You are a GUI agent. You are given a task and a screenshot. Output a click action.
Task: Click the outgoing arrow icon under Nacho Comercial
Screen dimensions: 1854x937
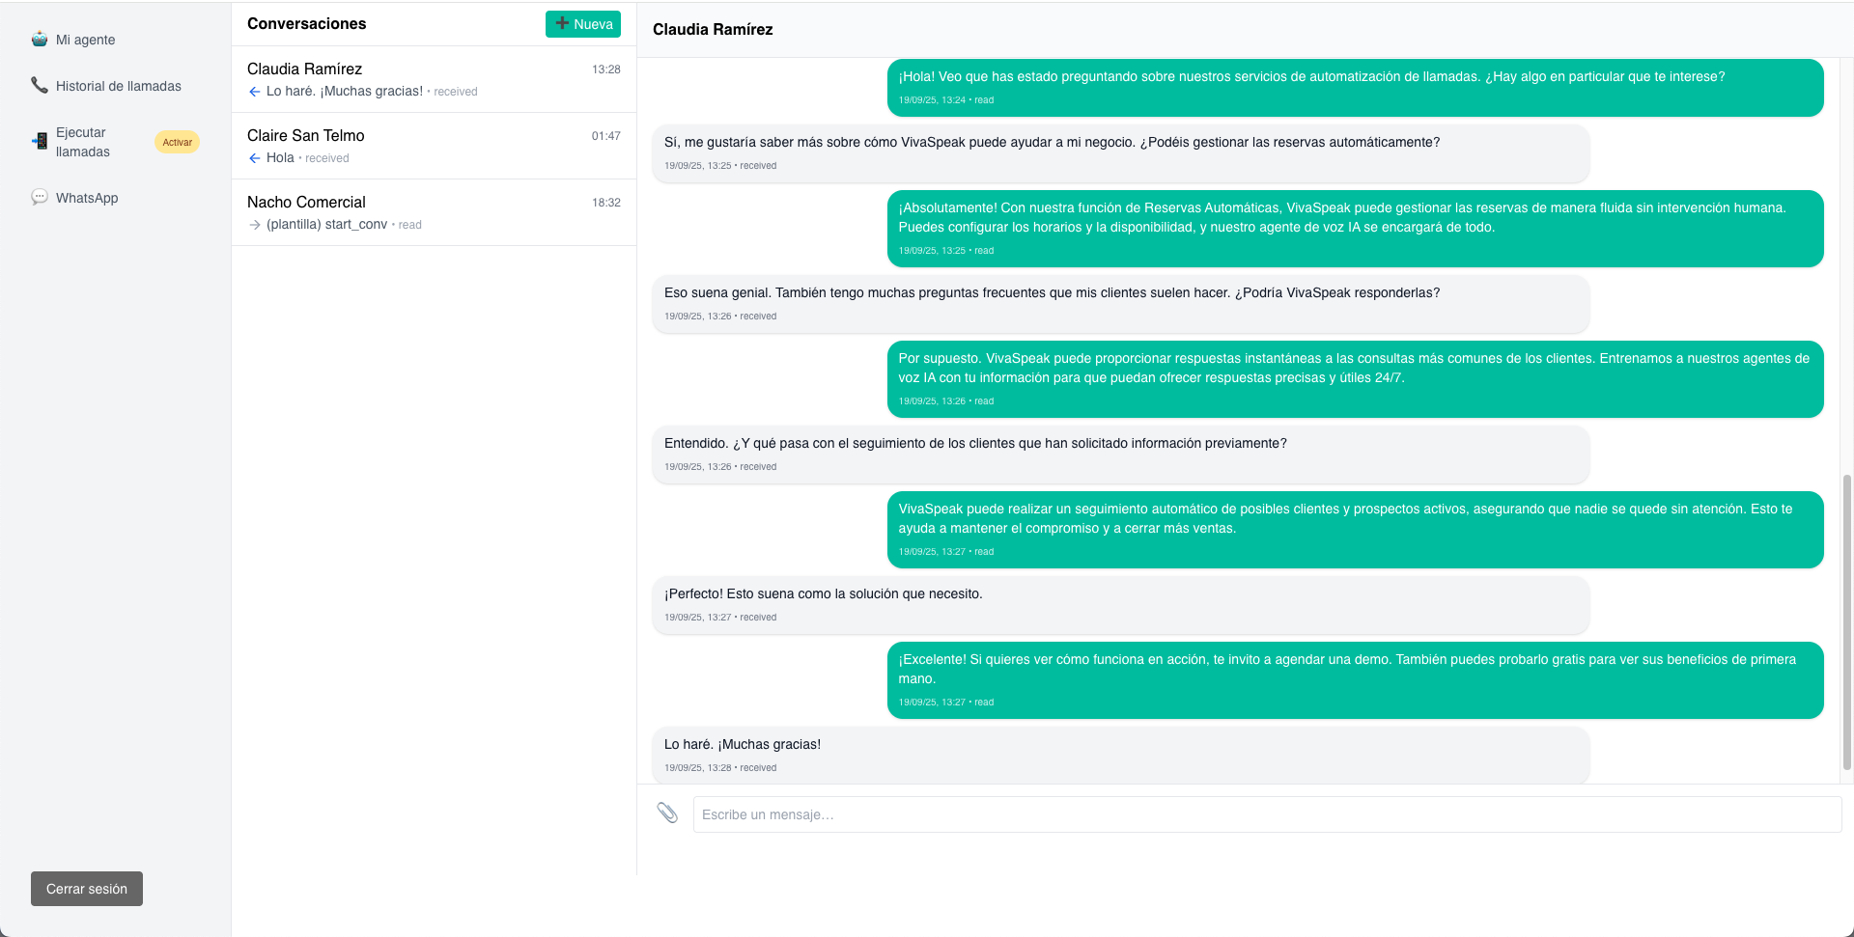pyautogui.click(x=255, y=225)
